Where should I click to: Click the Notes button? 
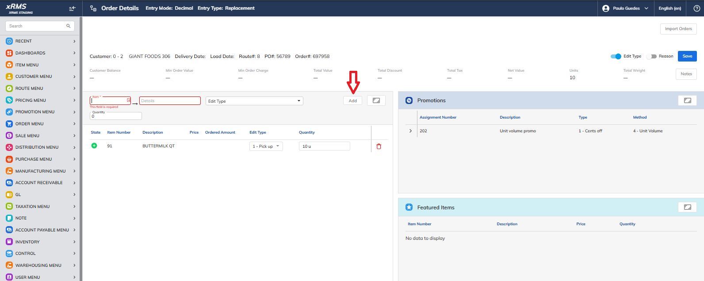click(686, 74)
